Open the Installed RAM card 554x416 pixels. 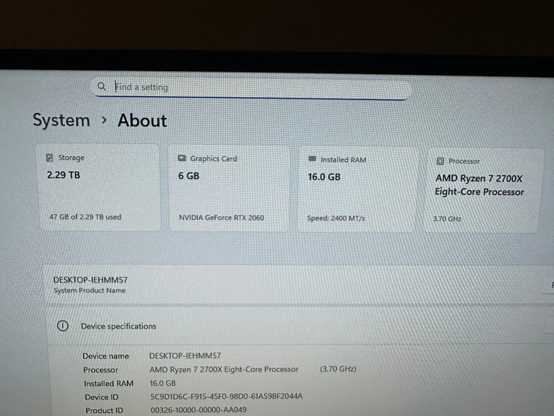pyautogui.click(x=358, y=190)
